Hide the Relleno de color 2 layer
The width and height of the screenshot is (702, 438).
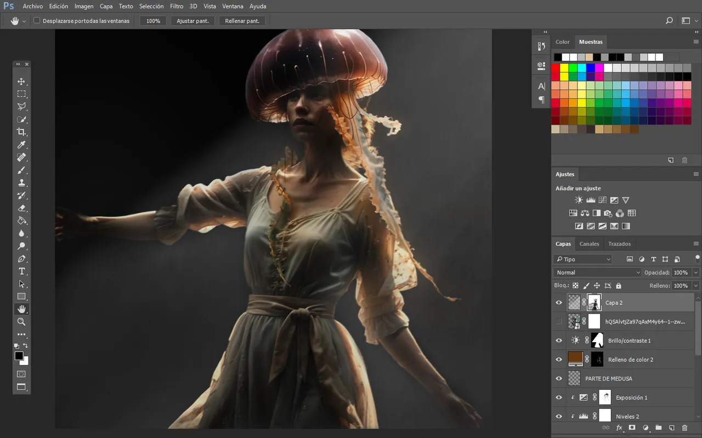[559, 360]
